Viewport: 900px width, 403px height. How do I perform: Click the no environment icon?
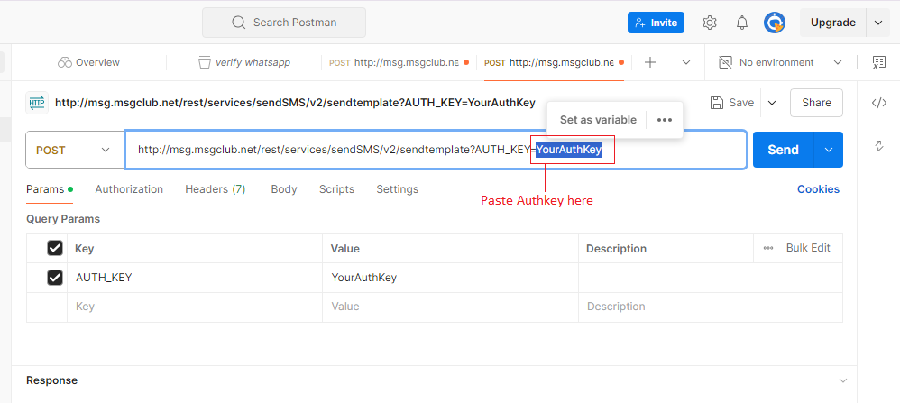pyautogui.click(x=726, y=62)
